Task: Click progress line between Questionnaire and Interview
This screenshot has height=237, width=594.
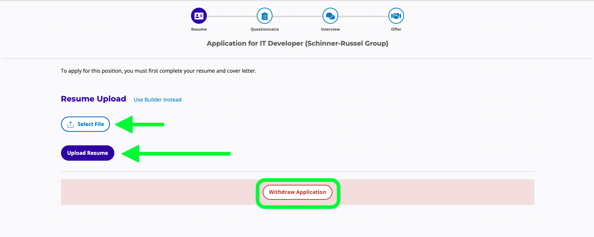Action: pyautogui.click(x=297, y=16)
